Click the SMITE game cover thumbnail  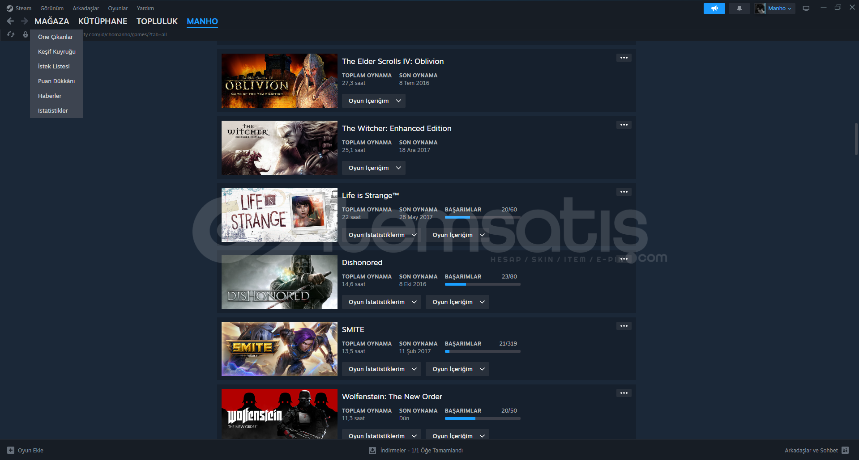click(x=279, y=349)
